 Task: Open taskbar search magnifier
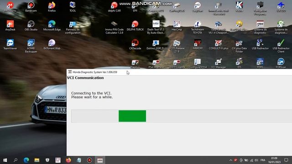[x=16, y=160]
